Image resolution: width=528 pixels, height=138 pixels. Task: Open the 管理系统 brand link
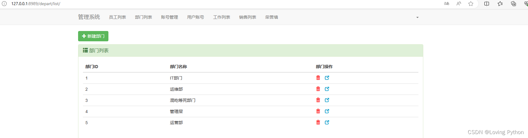click(x=89, y=17)
